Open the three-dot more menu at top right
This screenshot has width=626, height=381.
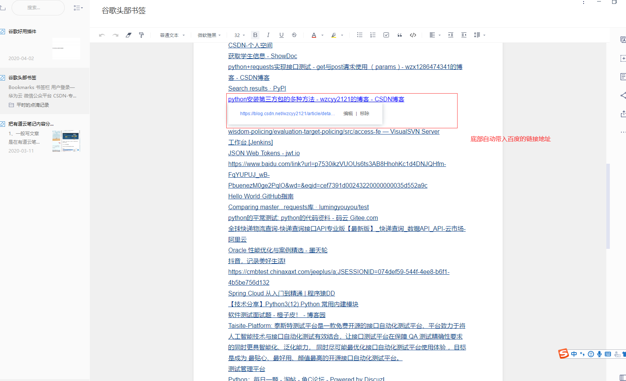pos(584,2)
